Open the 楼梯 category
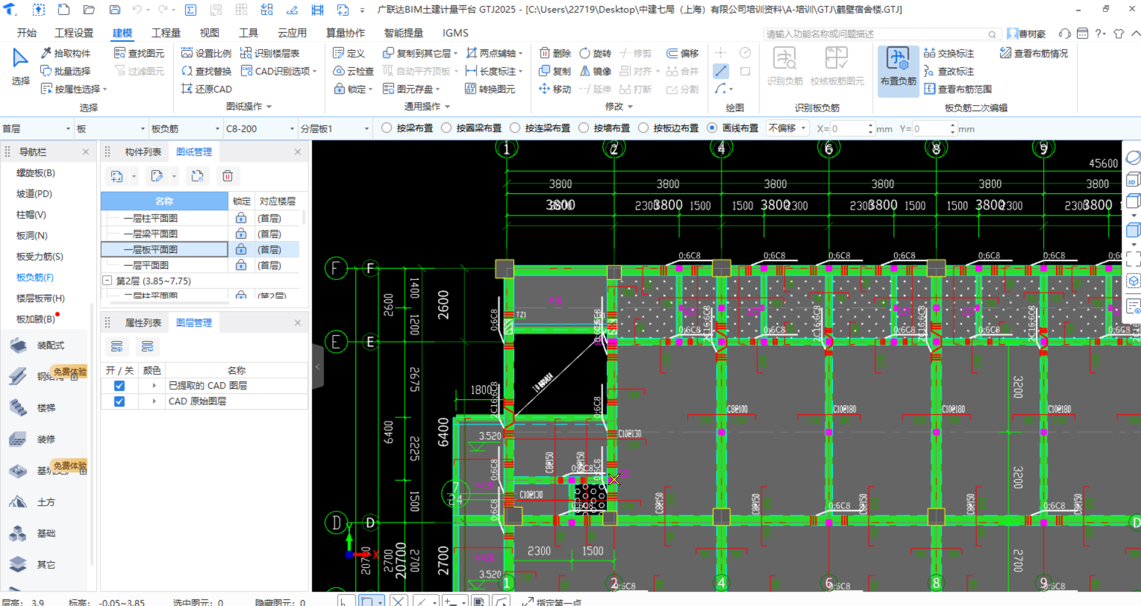The width and height of the screenshot is (1141, 606). [x=33, y=408]
